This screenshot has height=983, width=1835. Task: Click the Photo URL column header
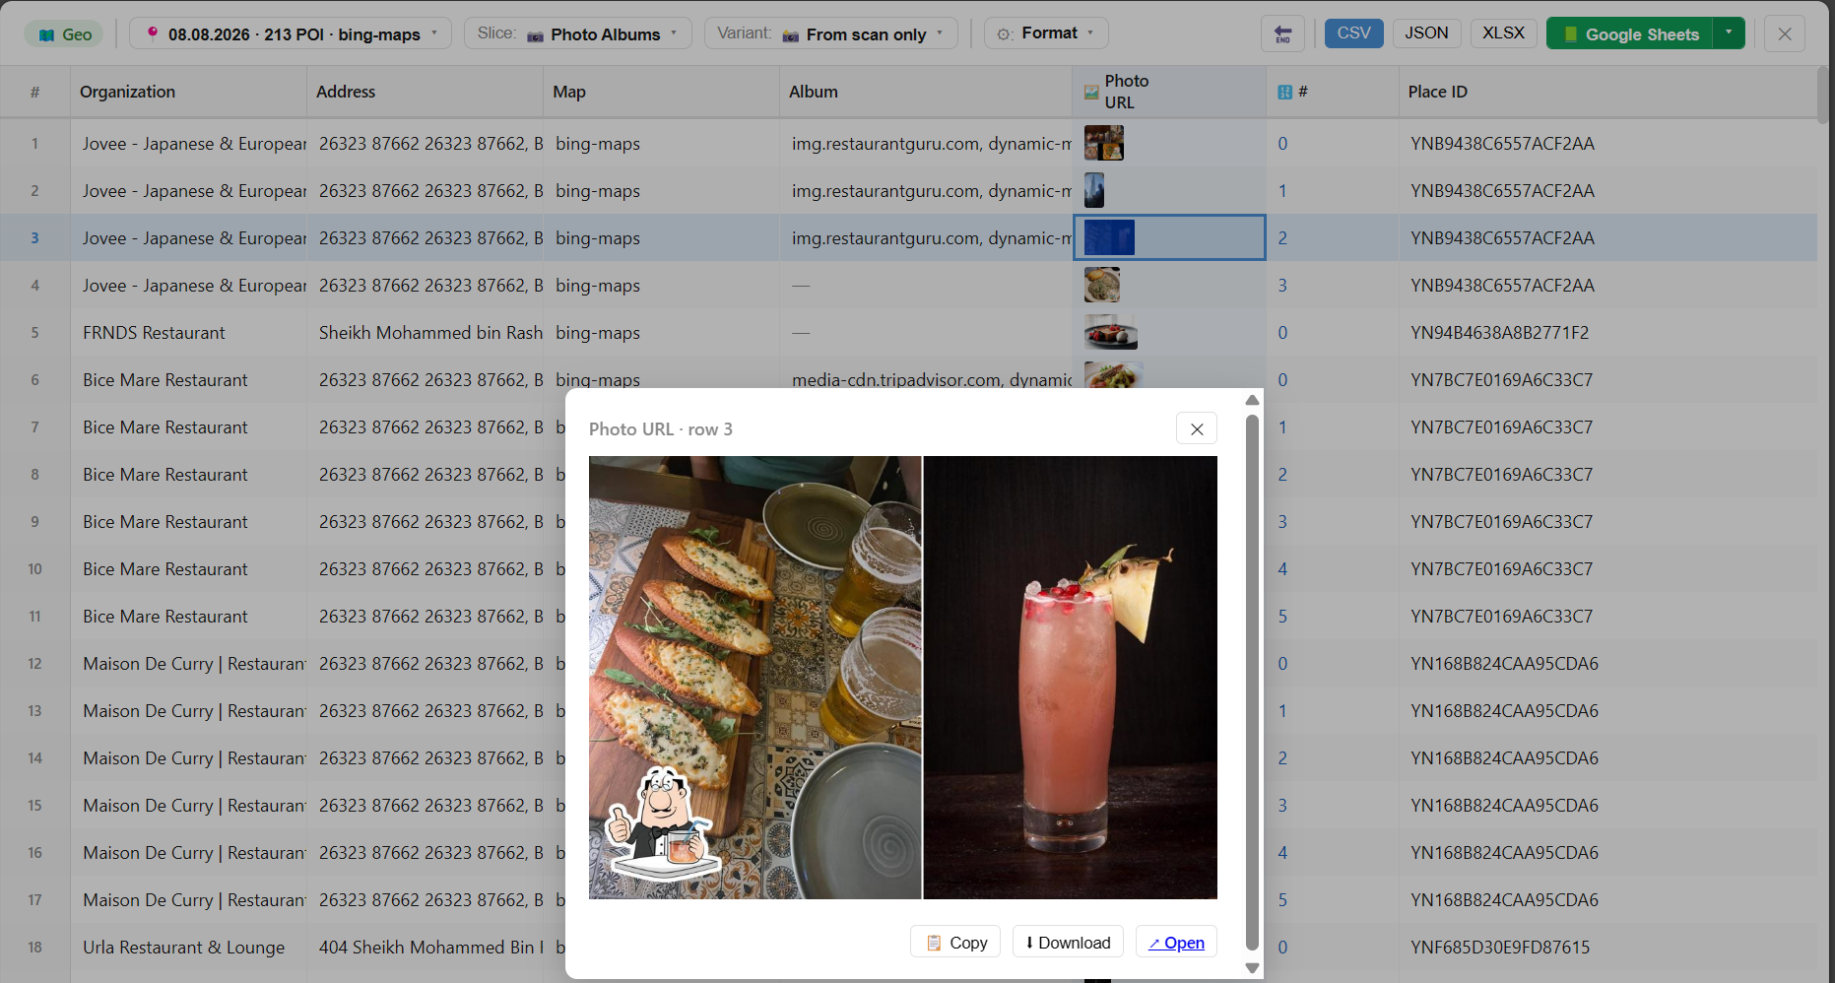[x=1168, y=92]
